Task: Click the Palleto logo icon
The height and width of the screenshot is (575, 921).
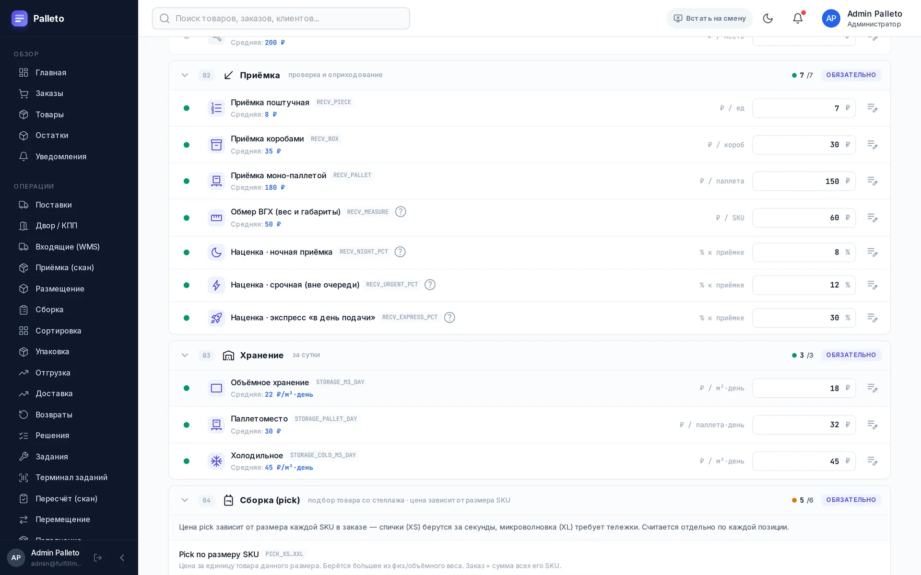Action: click(x=20, y=18)
